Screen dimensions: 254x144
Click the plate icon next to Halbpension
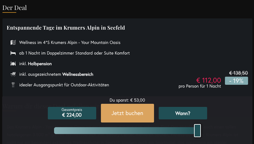tap(13, 64)
